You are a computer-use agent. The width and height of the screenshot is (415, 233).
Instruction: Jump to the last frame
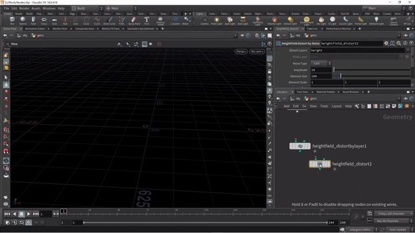(x=36, y=214)
